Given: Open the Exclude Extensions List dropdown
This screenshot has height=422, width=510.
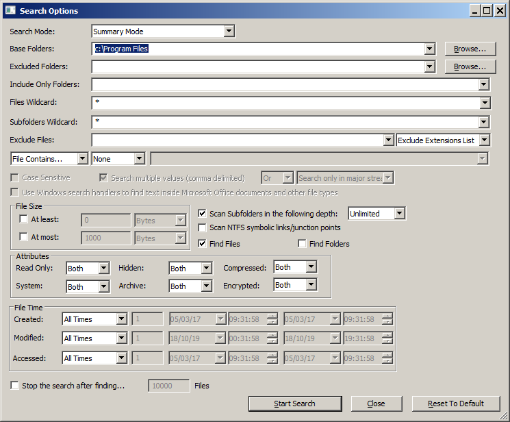Looking at the screenshot, I should pyautogui.click(x=484, y=140).
